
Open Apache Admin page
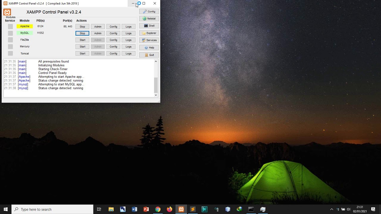coord(98,26)
